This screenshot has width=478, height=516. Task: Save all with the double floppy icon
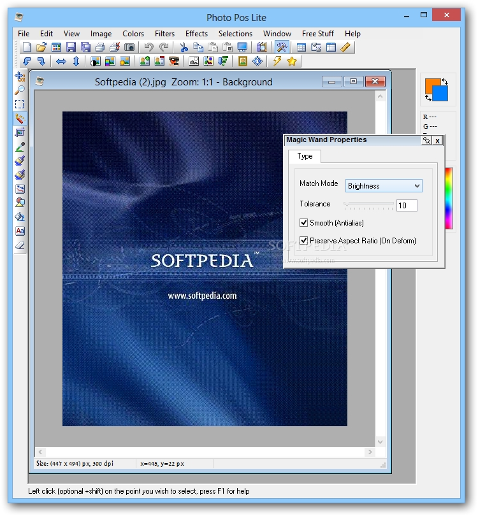tap(85, 47)
